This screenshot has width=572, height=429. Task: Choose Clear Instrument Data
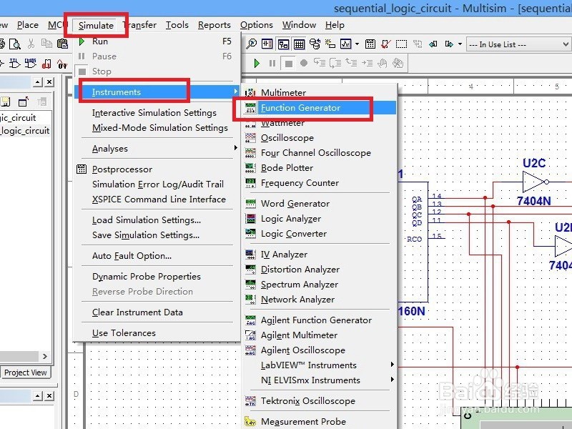coord(157,312)
